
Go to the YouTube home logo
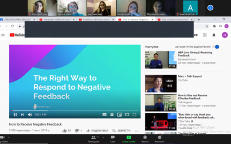pyautogui.click(x=17, y=35)
